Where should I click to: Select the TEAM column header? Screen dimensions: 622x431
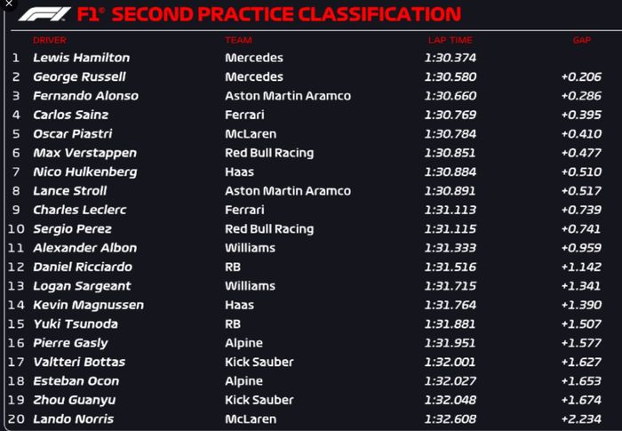(238, 41)
